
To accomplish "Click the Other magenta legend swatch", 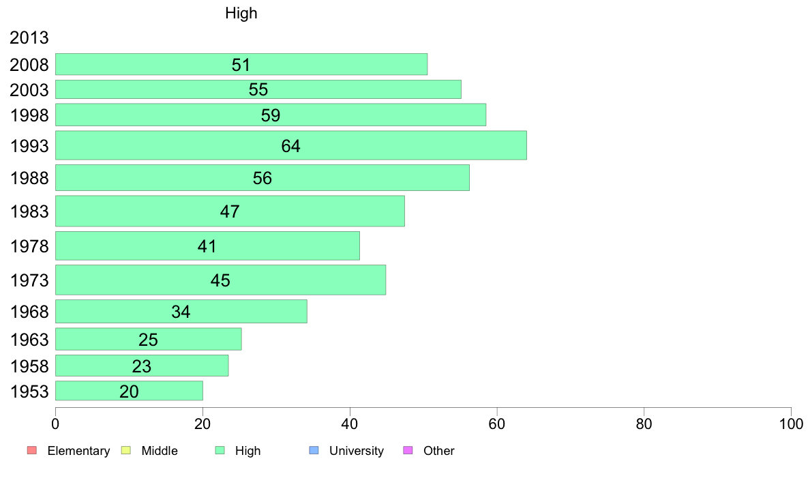I will [408, 450].
